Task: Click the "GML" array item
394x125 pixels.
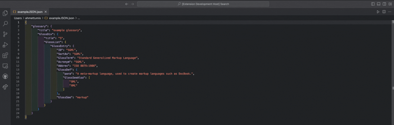Action: (74, 82)
